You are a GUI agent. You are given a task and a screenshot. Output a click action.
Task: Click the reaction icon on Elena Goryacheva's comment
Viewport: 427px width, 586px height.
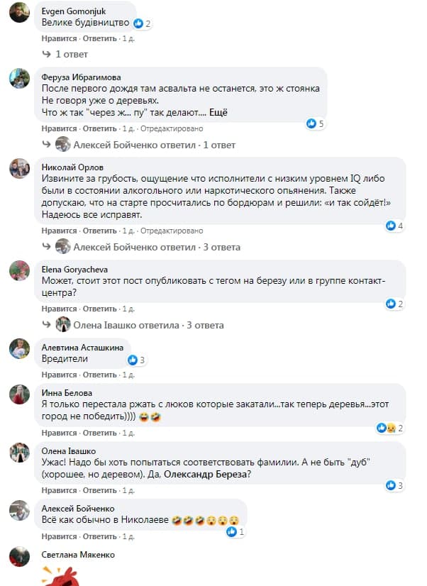pyautogui.click(x=394, y=304)
